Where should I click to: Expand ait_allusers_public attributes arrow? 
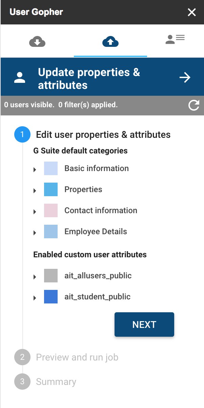point(35,277)
